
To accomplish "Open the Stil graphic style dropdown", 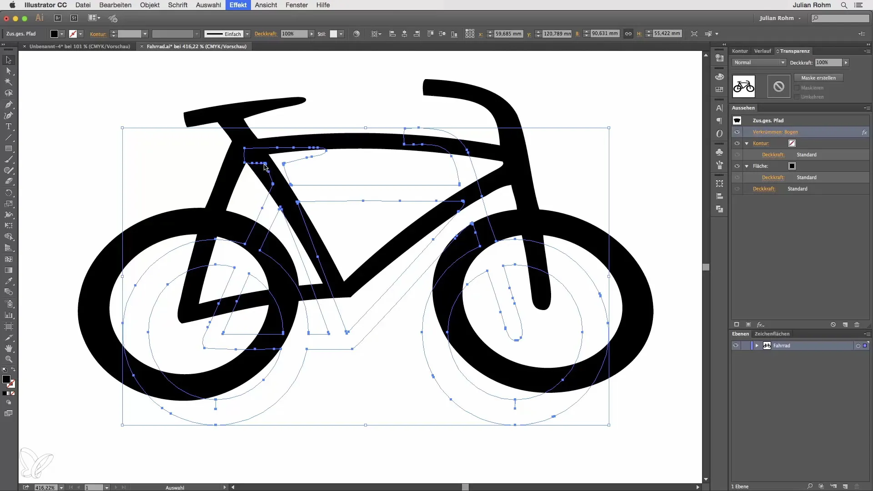I will [x=341, y=34].
